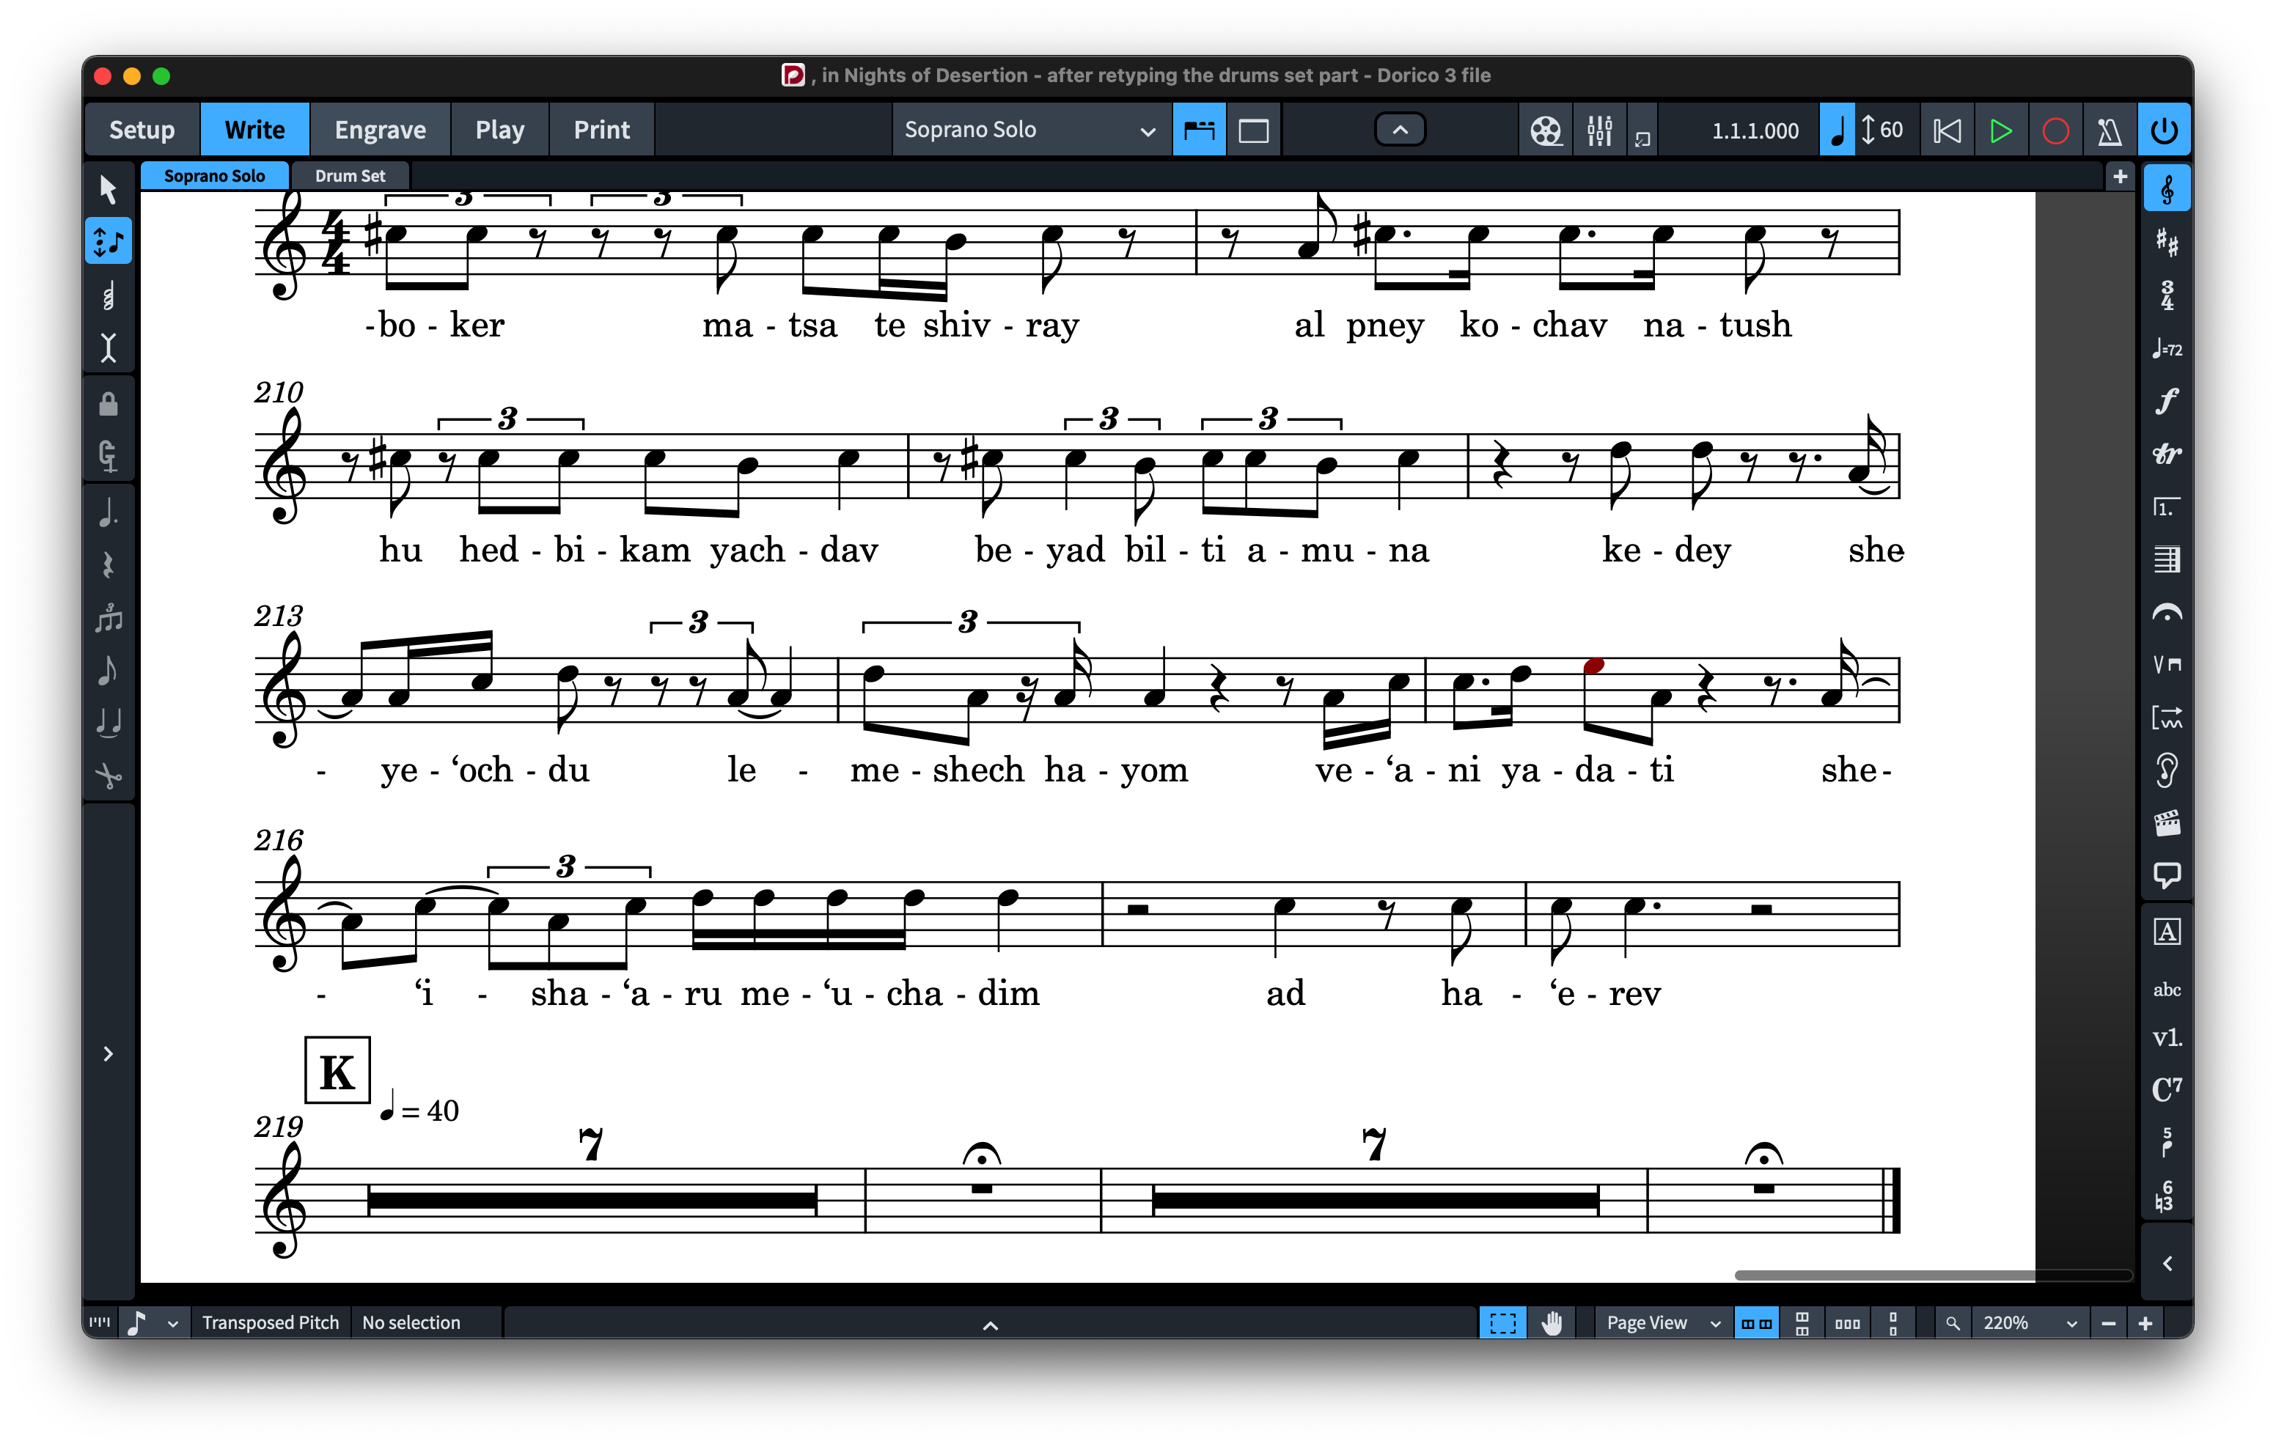
Task: Open the Clefs panel
Action: [2166, 190]
